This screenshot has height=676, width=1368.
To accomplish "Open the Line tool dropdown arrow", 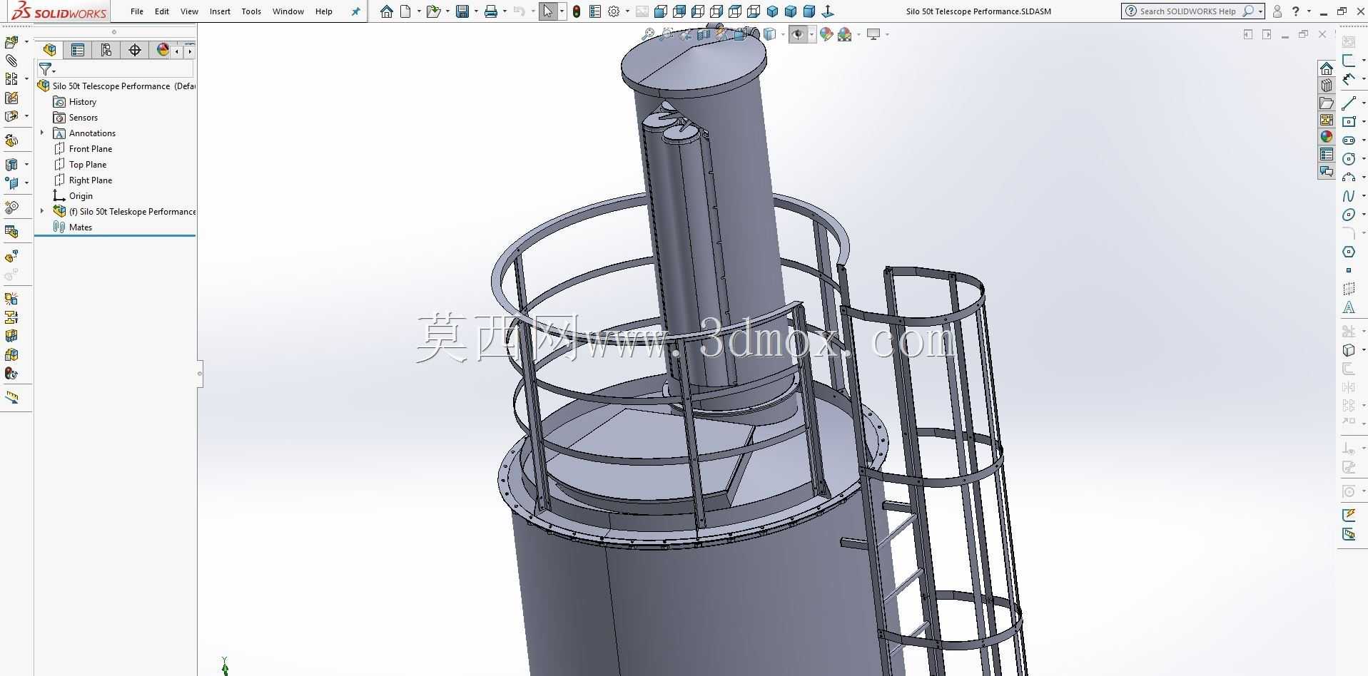I will (1364, 103).
